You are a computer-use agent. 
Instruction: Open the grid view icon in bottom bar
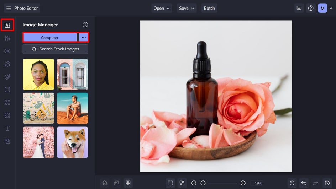click(128, 183)
